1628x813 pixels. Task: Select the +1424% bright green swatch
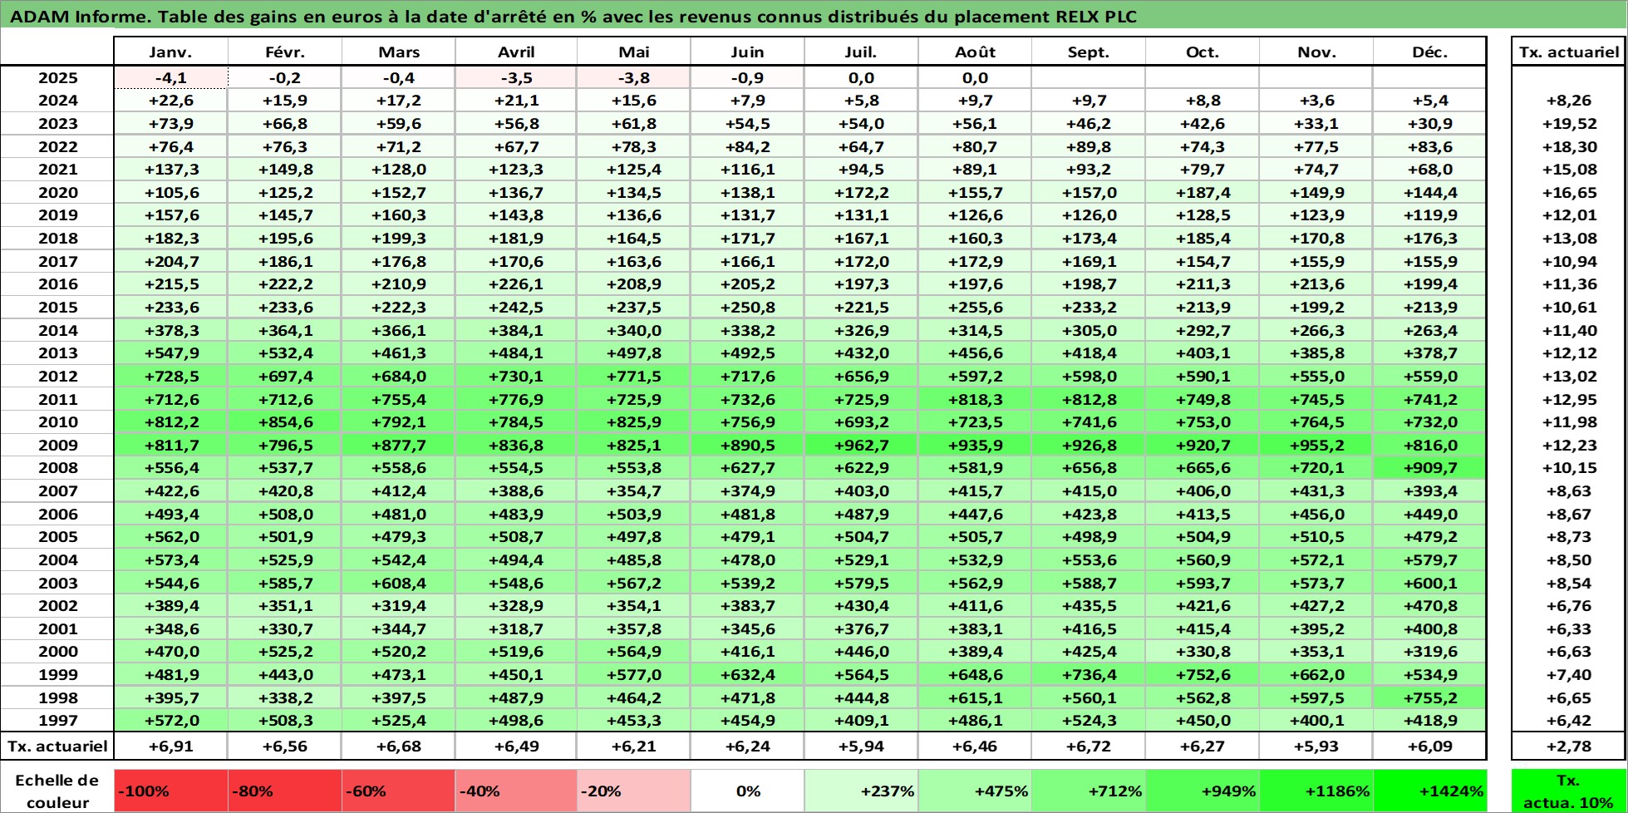coord(1429,791)
